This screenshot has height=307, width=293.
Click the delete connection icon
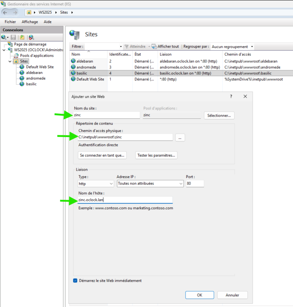[x=31, y=37]
